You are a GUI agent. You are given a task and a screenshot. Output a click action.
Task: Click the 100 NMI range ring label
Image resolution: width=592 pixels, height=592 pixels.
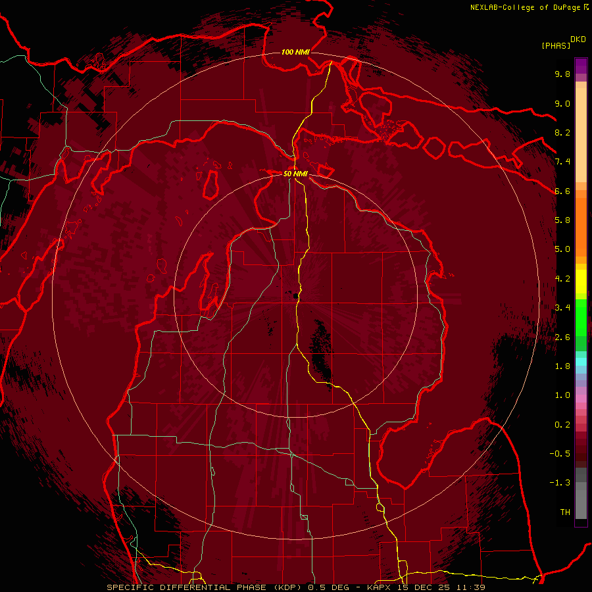pyautogui.click(x=295, y=52)
